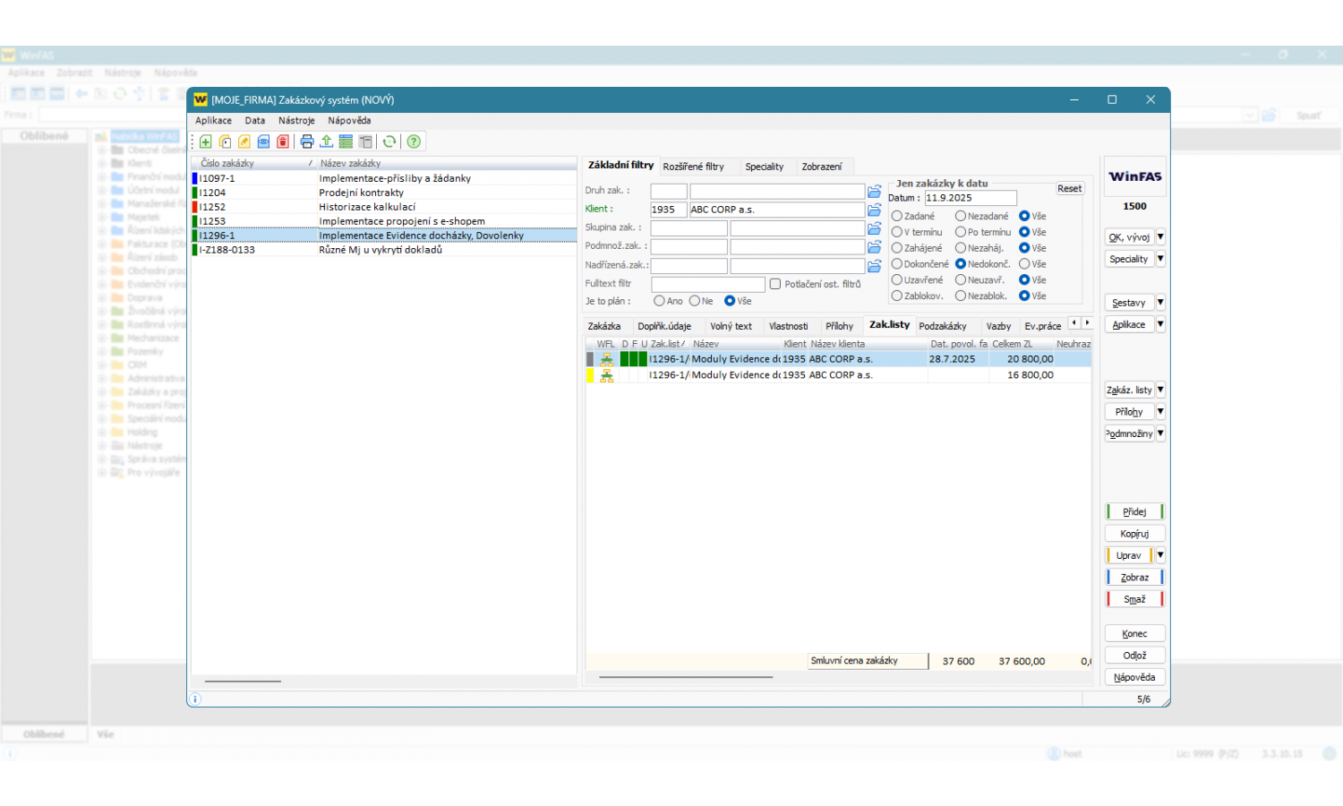Open the folder lookup next to Klient field
1343x806 pixels.
(x=875, y=210)
